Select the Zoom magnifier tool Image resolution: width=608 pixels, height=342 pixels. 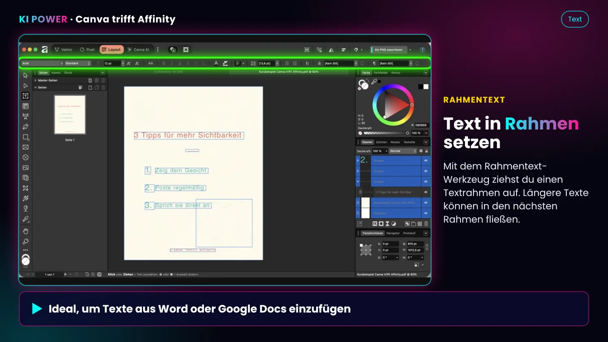(x=25, y=242)
